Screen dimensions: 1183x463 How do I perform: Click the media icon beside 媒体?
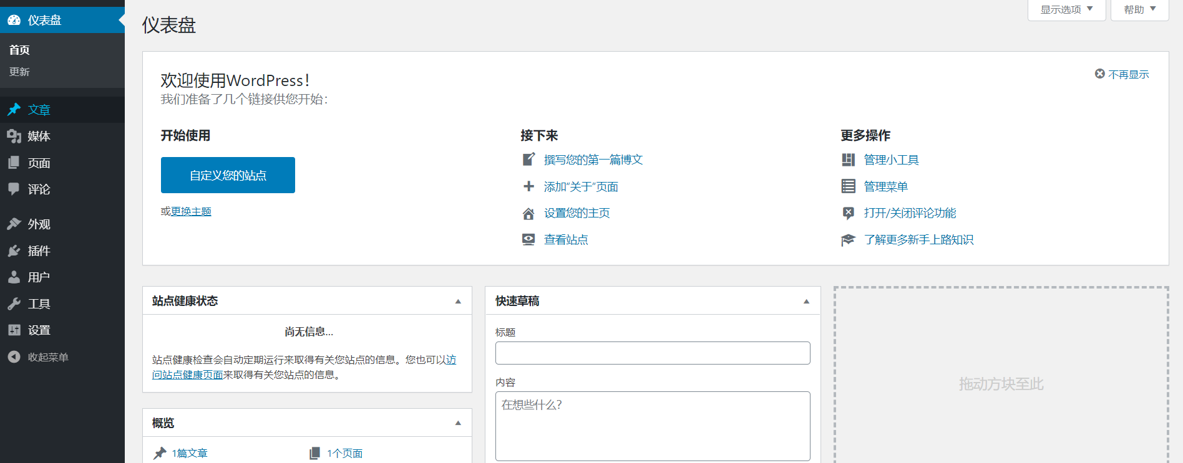(14, 136)
